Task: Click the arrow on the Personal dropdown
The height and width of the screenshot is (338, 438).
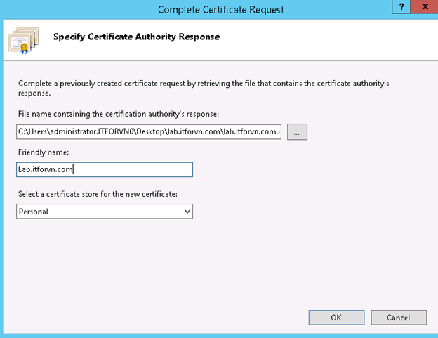Action: [x=187, y=211]
